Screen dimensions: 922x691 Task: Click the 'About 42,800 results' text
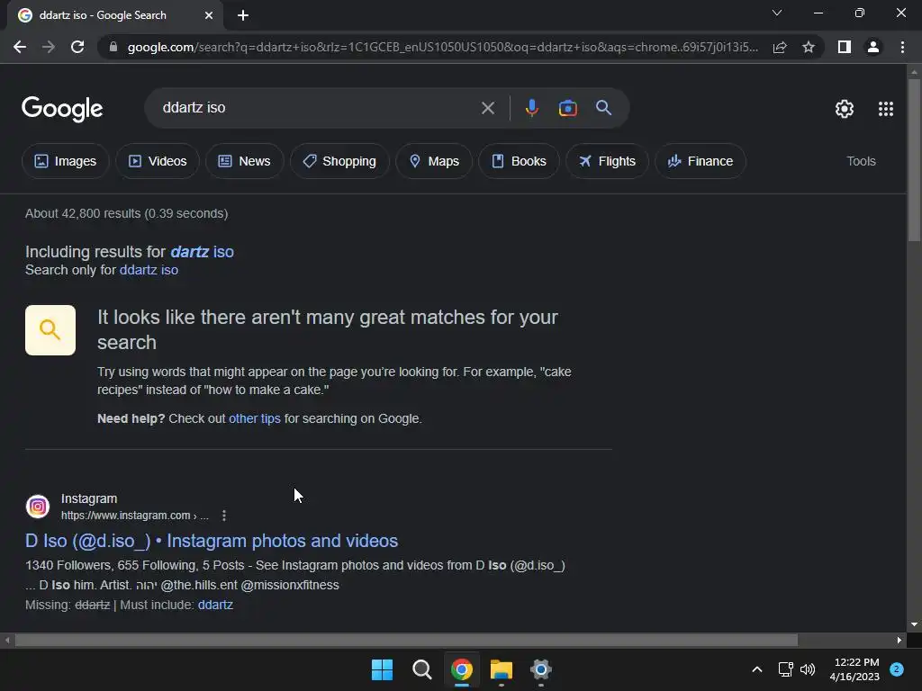point(126,213)
